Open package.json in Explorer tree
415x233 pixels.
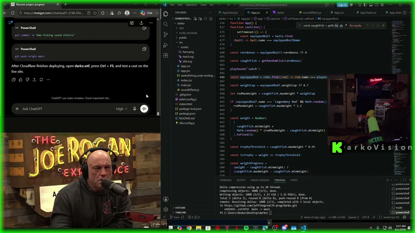[x=187, y=114]
